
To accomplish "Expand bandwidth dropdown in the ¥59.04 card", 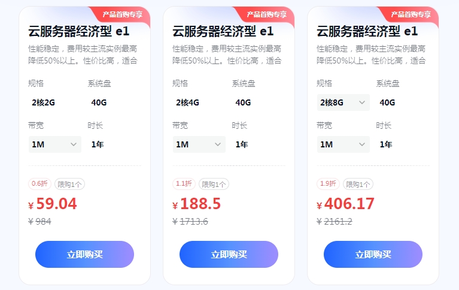I will coord(54,144).
